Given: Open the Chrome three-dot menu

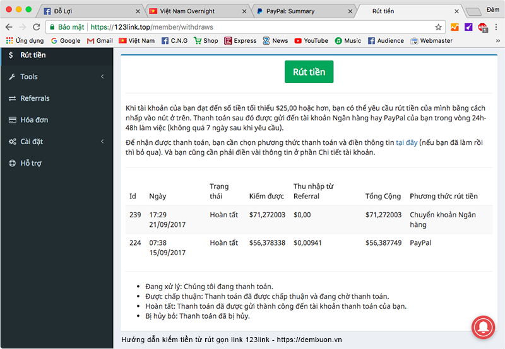Looking at the screenshot, I should click(496, 27).
